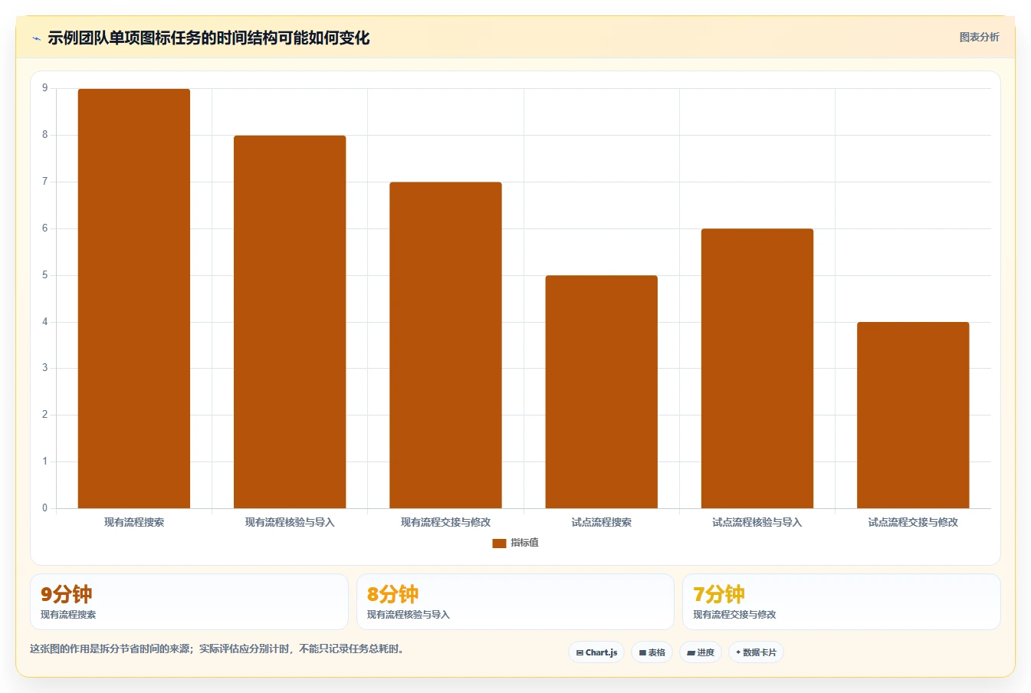Click x-axis label 现有流程核验与导入
1031x693 pixels.
pos(290,522)
